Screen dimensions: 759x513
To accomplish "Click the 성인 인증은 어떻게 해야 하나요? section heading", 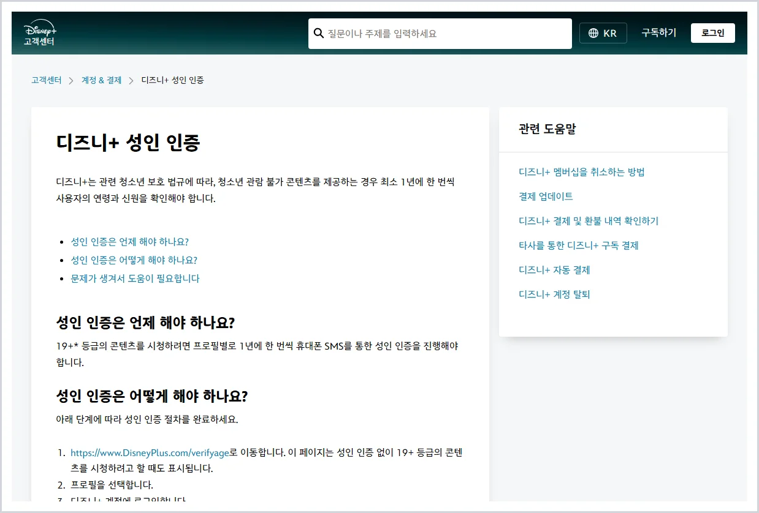I will (x=151, y=396).
